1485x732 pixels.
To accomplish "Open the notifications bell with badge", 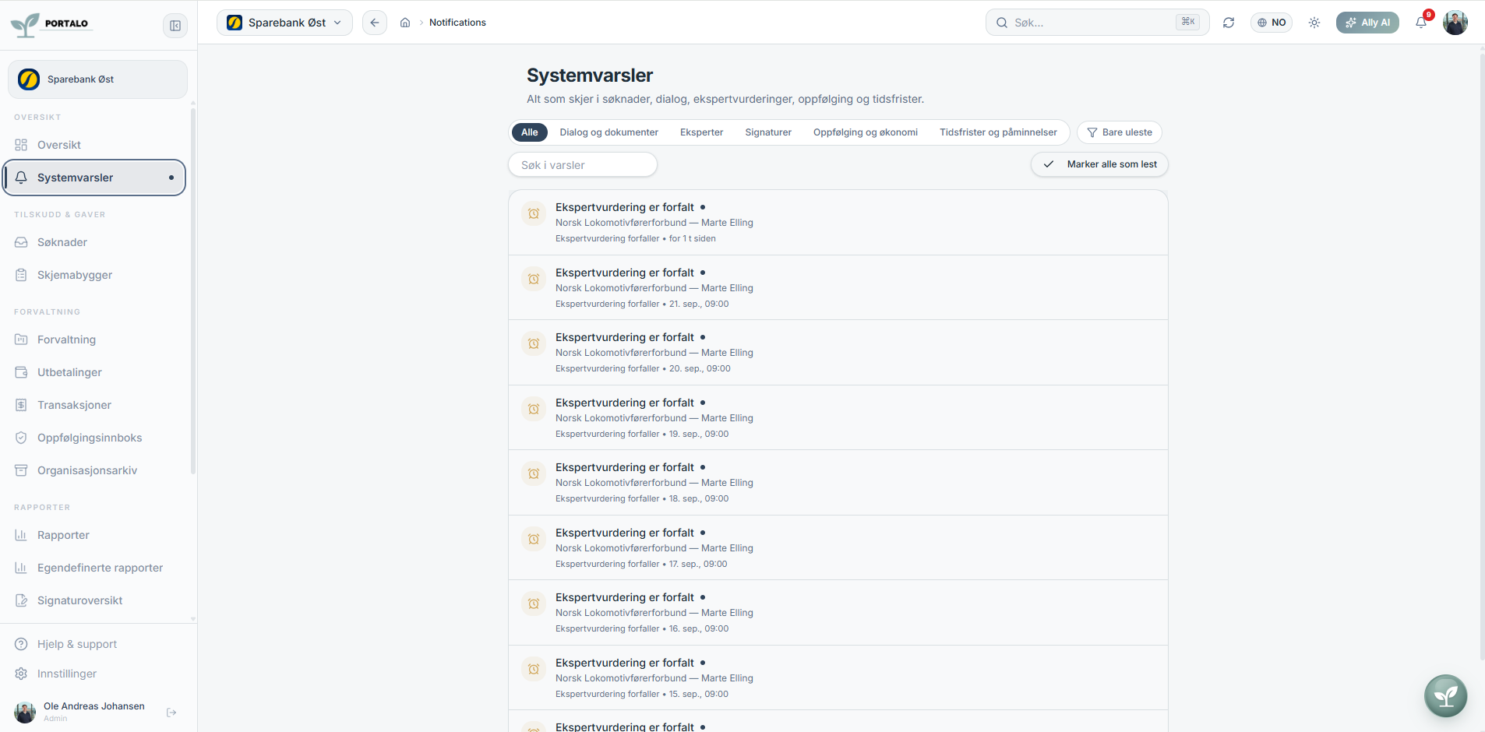I will coord(1421,23).
